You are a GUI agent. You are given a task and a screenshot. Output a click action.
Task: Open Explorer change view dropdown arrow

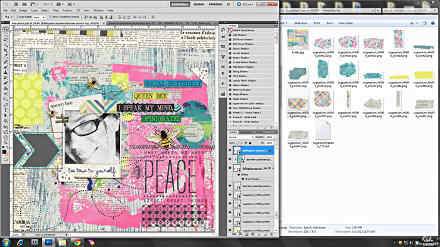417,23
